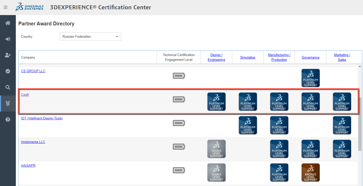This screenshot has width=363, height=186.
Task: Click the Marketing / Sales header link
Action: coord(342,57)
